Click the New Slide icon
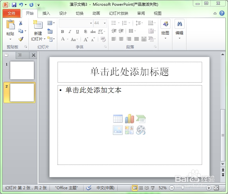The width and height of the screenshot is (228, 194). tap(38, 24)
